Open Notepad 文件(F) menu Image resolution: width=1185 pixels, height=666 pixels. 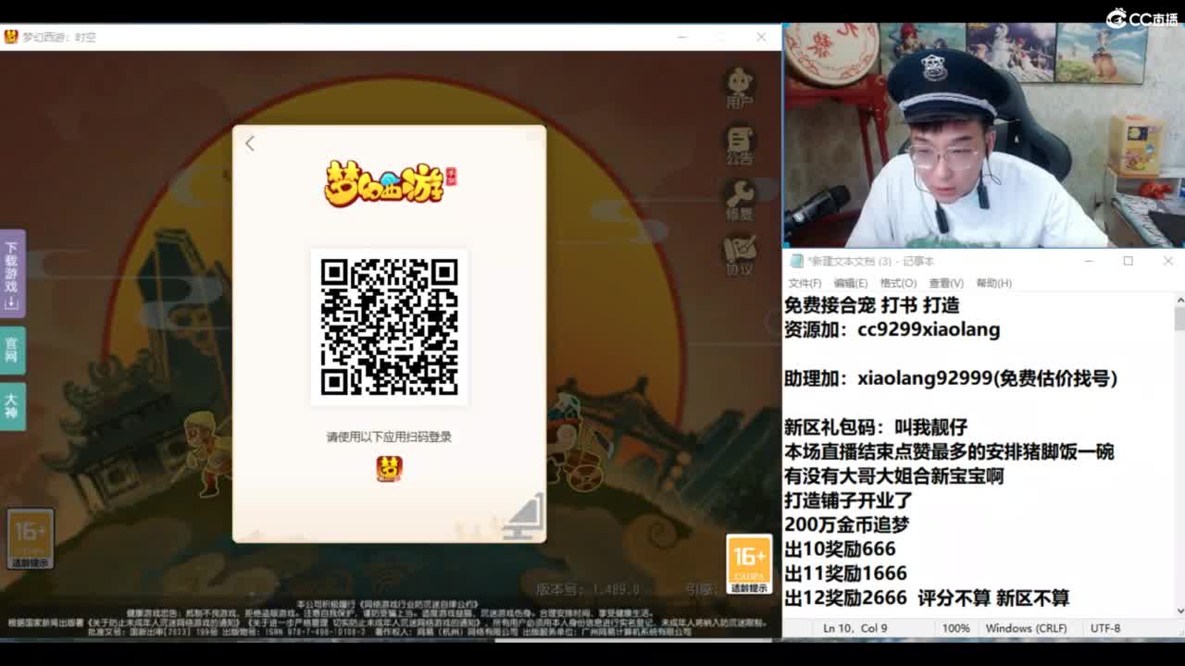click(805, 283)
